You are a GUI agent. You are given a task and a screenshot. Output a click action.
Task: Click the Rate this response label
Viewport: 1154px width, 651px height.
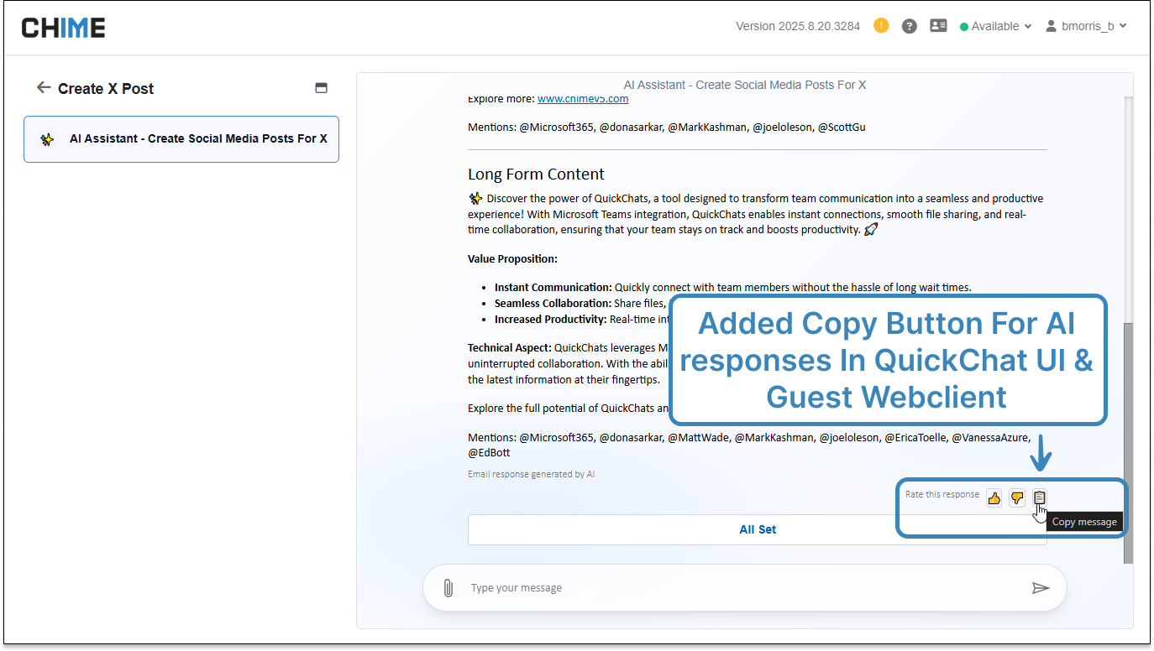click(942, 495)
